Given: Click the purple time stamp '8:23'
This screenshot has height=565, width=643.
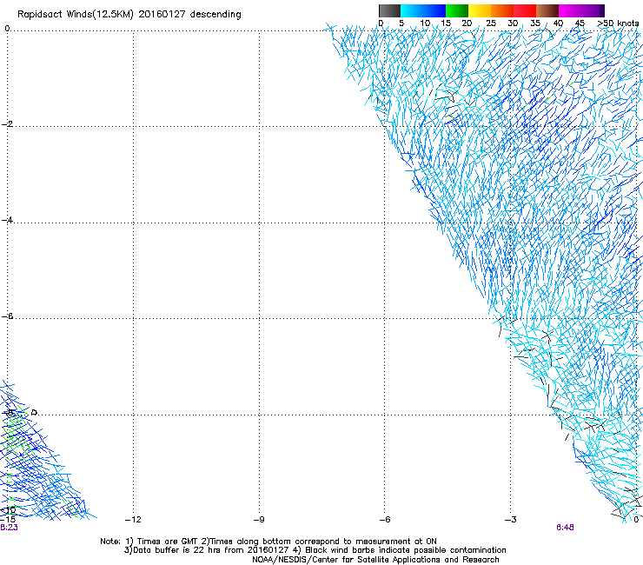Looking at the screenshot, I should coord(9,528).
